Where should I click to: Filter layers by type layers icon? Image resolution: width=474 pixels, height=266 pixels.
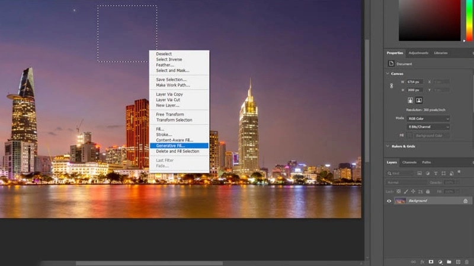point(435,173)
